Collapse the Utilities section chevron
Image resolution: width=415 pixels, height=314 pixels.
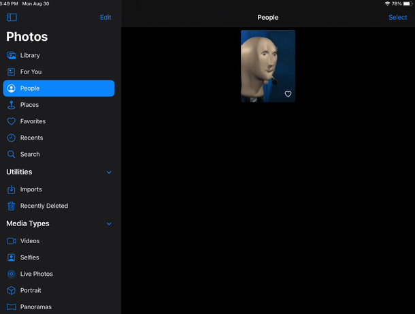[109, 172]
